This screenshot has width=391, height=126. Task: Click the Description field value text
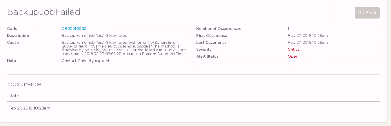(94, 35)
